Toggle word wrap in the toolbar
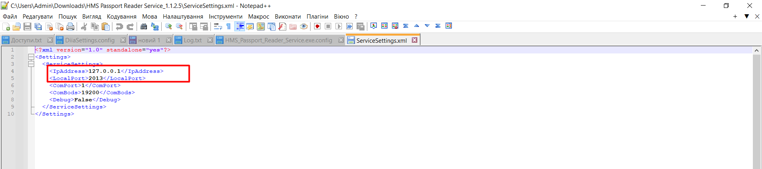Screen dimensions: 762x169 [218, 27]
